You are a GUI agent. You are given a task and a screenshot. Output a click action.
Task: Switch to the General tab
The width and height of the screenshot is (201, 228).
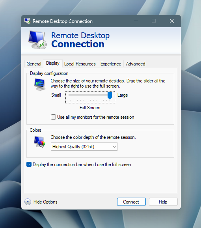(34, 64)
